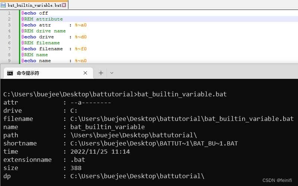Screen dimensions: 298x186
Task: Click line number 9 in the editor gutter
Action: coord(9,61)
